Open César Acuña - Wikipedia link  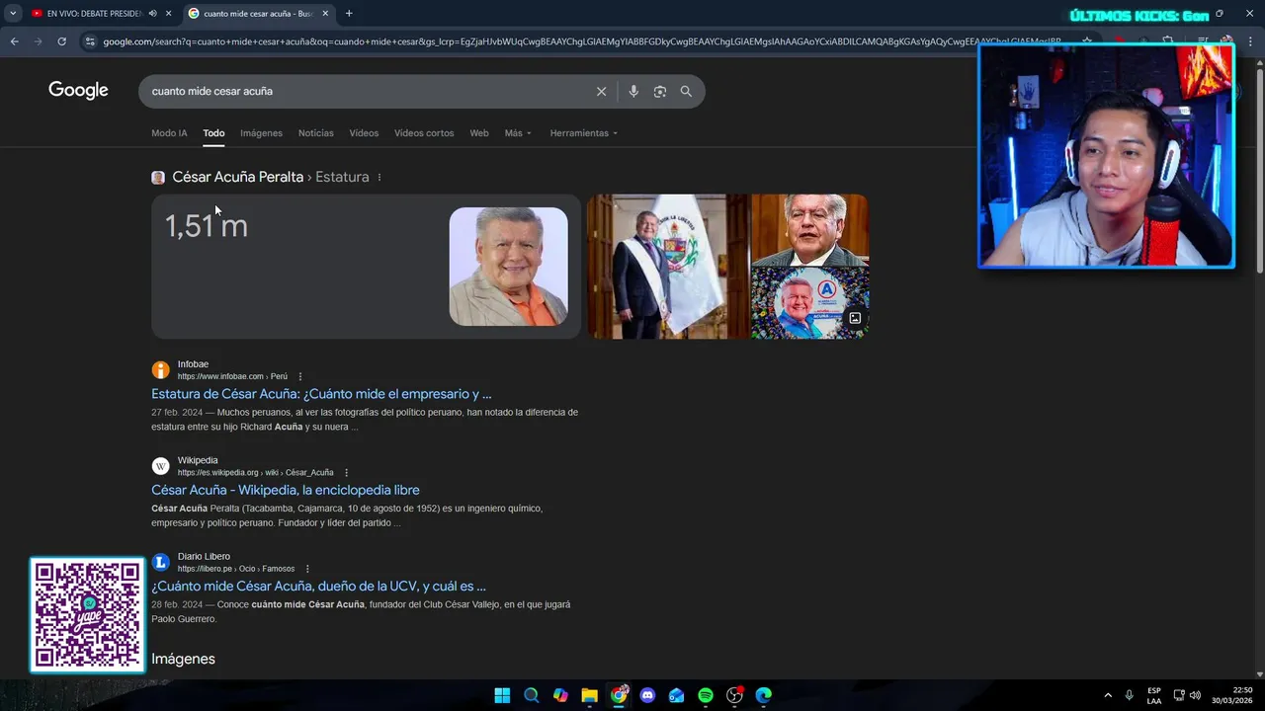[286, 490]
